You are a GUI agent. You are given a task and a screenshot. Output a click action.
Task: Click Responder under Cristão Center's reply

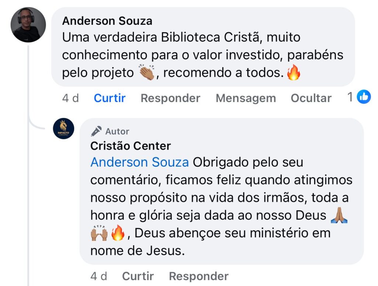pyautogui.click(x=199, y=276)
